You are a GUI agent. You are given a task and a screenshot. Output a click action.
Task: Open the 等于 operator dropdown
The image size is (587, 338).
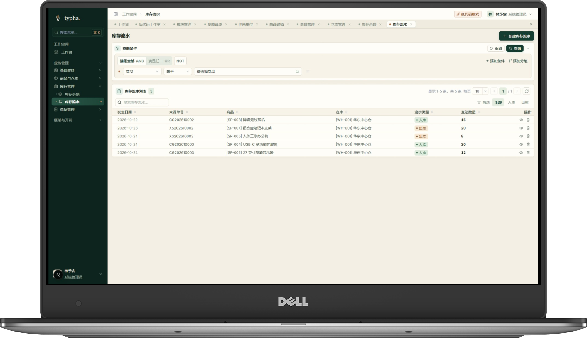click(x=178, y=72)
